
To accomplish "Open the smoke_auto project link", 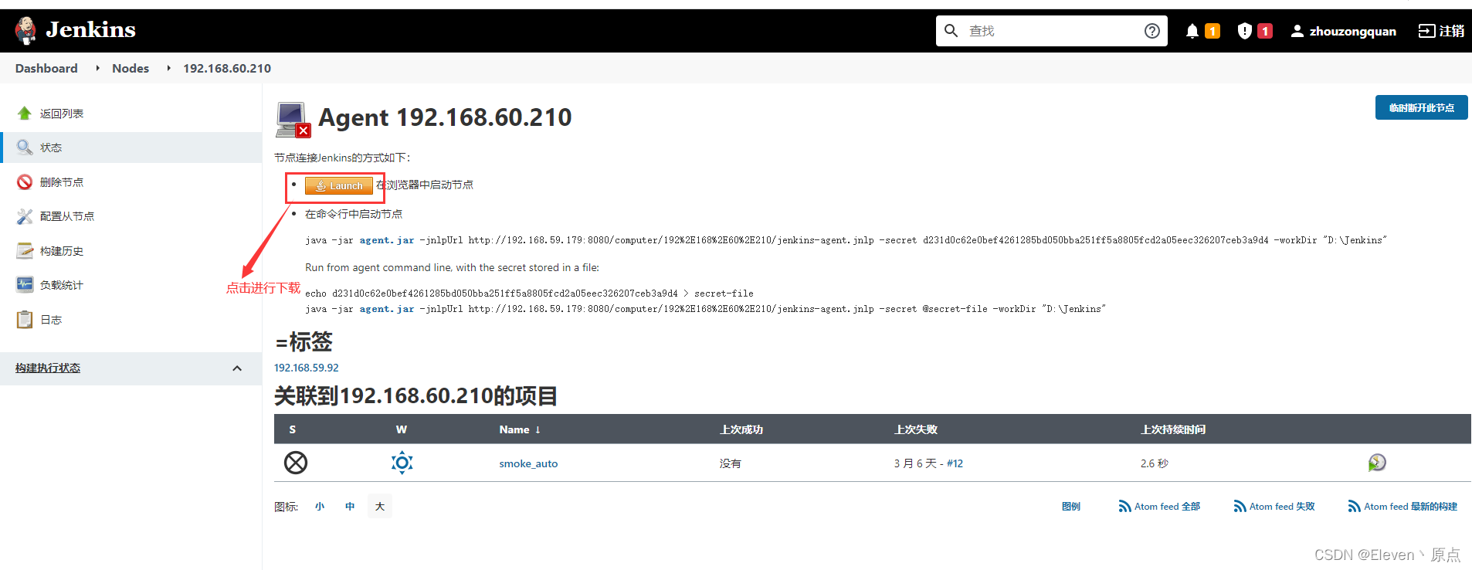I will point(528,463).
